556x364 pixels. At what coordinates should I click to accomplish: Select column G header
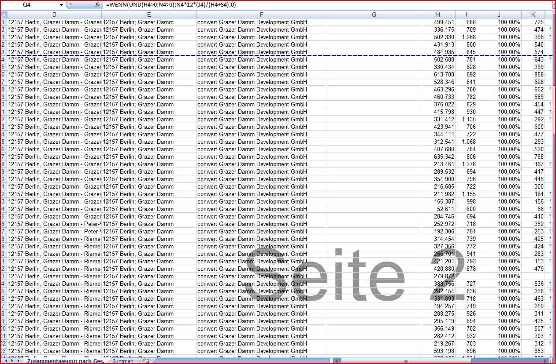tap(374, 15)
